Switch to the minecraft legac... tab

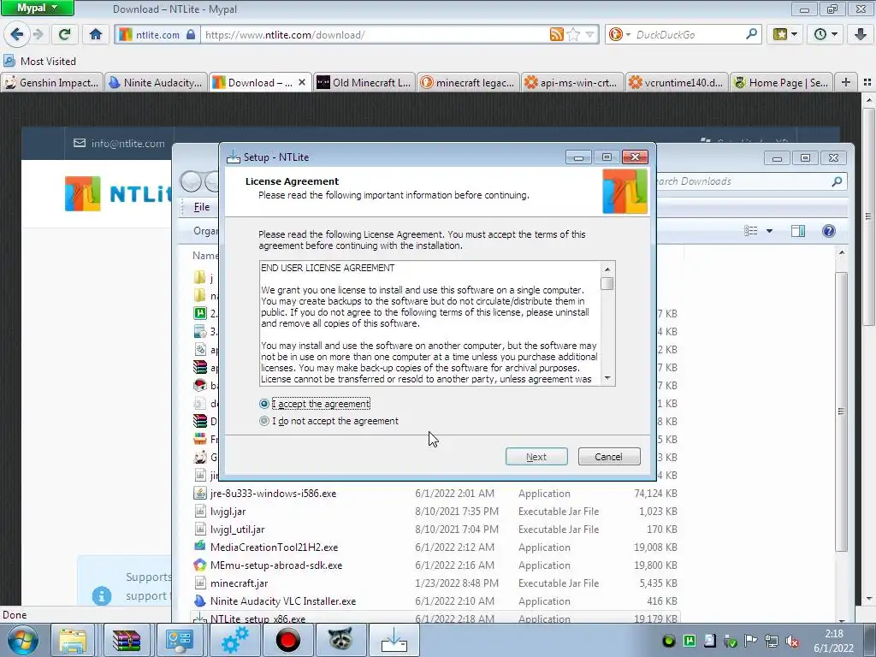click(468, 83)
